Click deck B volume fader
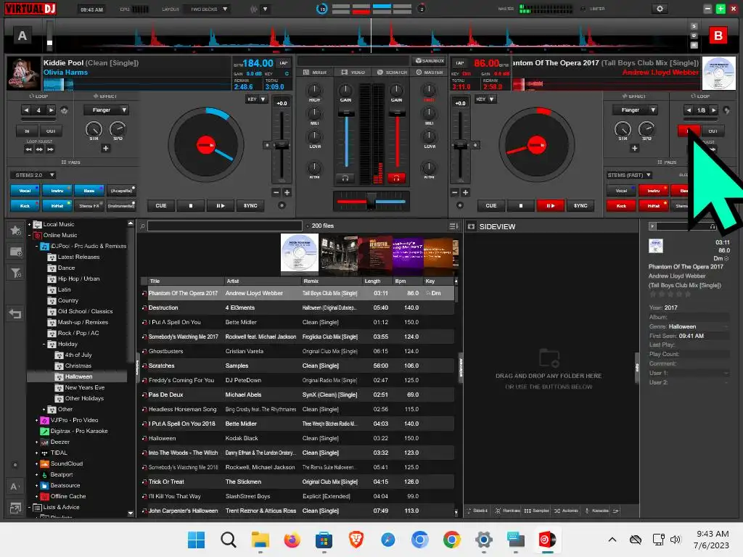This screenshot has width=743, height=557. [397, 113]
